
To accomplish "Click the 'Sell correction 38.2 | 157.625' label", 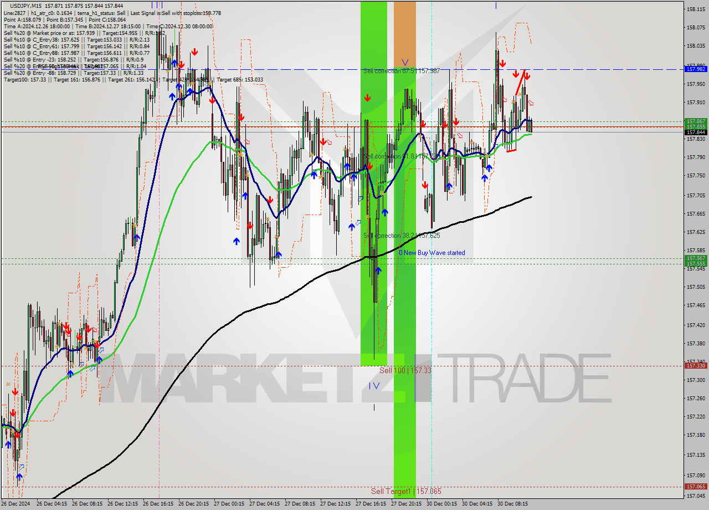I will tap(402, 236).
